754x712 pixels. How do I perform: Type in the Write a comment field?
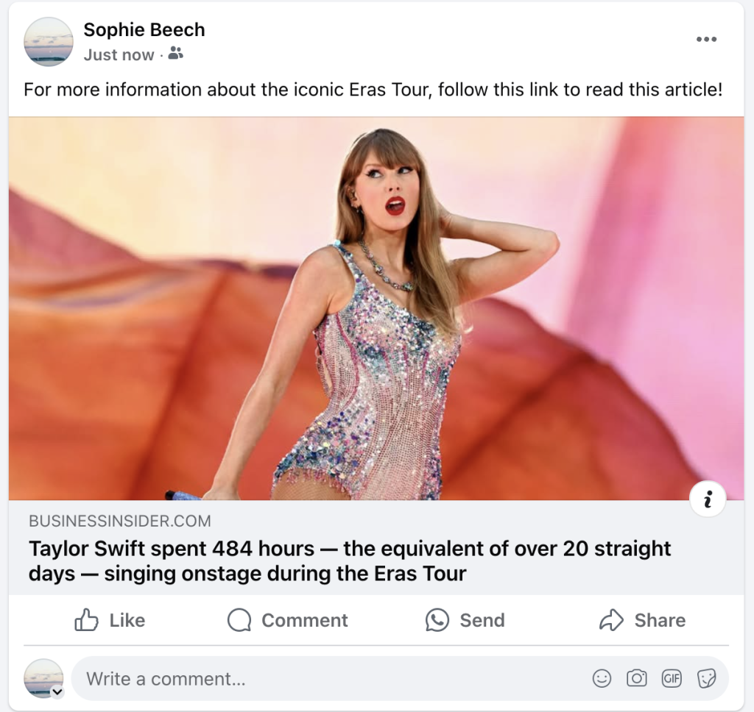(x=331, y=678)
